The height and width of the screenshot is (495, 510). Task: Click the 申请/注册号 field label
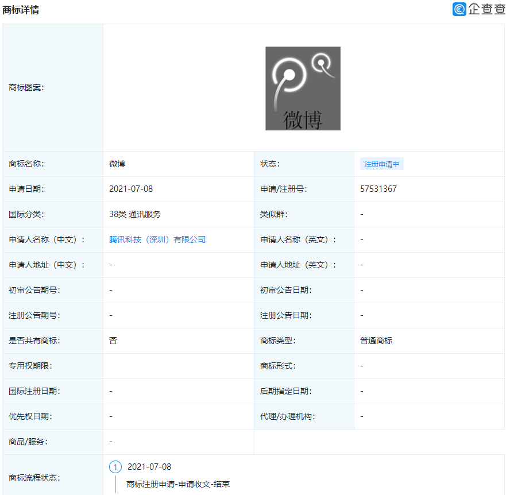click(283, 189)
